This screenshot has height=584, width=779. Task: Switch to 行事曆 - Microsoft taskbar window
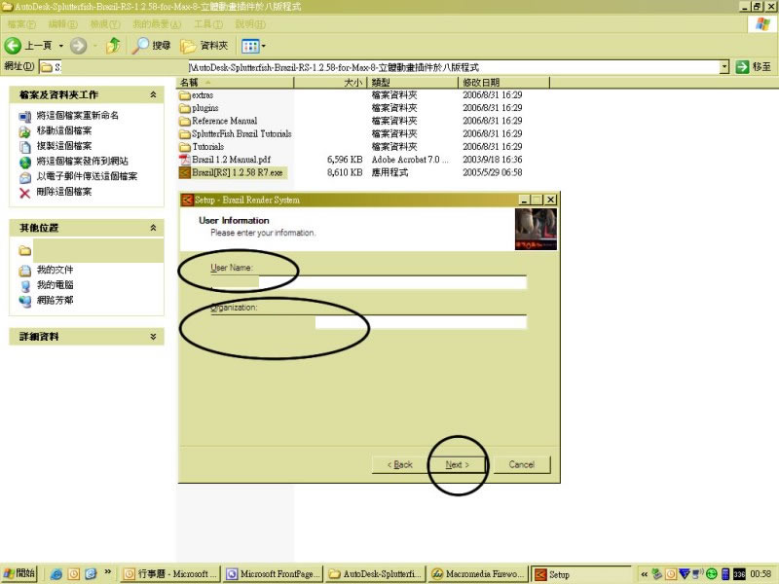click(x=170, y=574)
